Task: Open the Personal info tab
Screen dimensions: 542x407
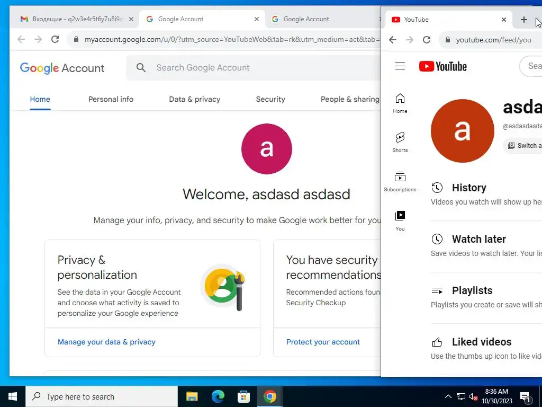Action: coord(111,99)
